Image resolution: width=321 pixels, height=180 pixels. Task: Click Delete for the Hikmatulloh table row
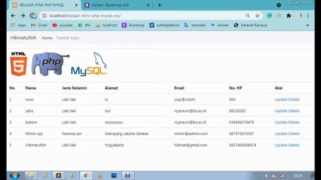294,145
